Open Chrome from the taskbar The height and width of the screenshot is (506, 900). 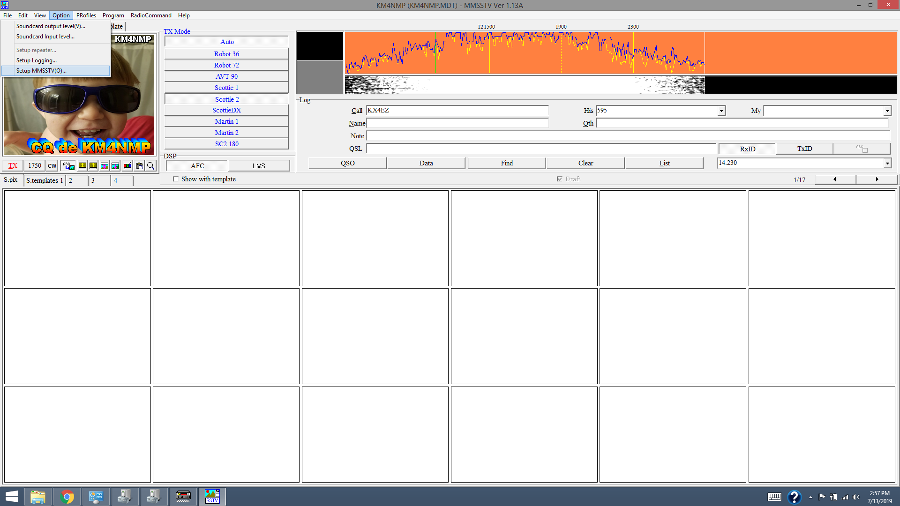[x=67, y=497]
